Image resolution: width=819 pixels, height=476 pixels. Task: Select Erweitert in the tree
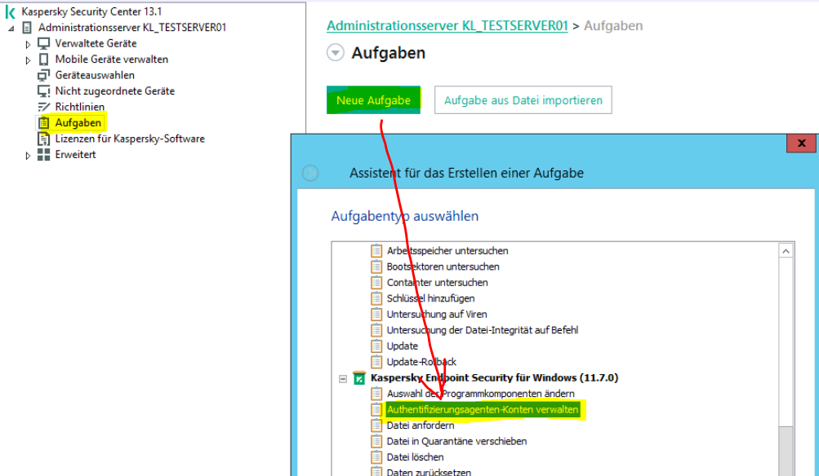tap(76, 155)
